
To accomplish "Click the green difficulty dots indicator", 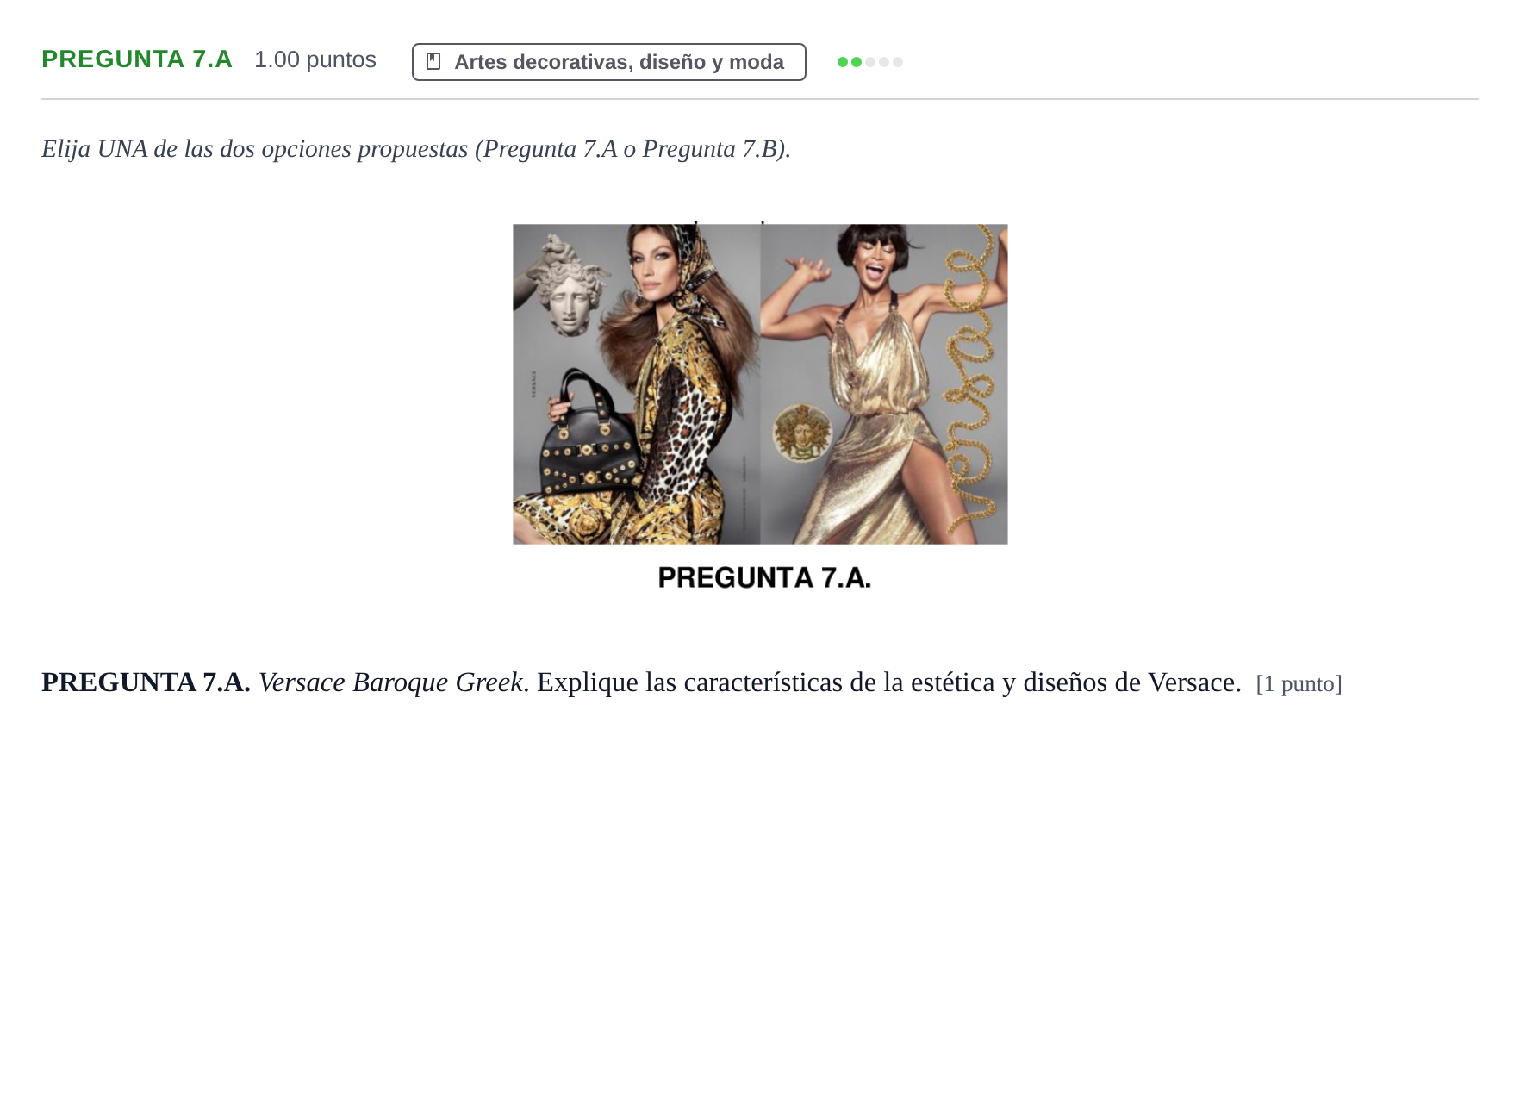I will [x=870, y=62].
